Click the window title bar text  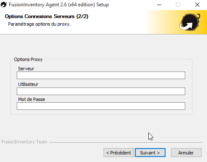tap(59, 5)
